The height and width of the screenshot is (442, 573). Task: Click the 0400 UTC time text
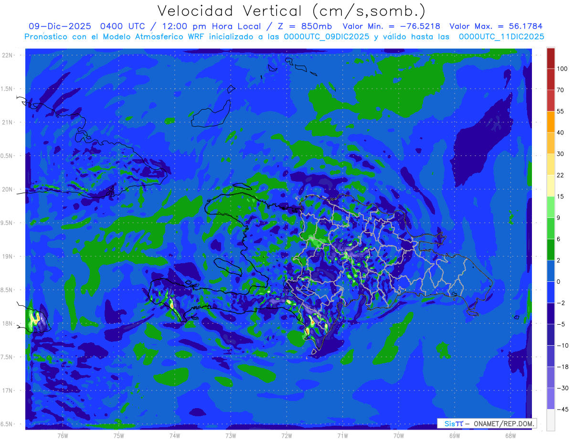point(124,26)
